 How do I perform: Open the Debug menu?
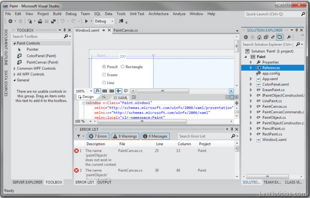(x=71, y=14)
